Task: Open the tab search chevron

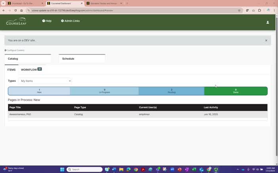Action: [x=3, y=4]
